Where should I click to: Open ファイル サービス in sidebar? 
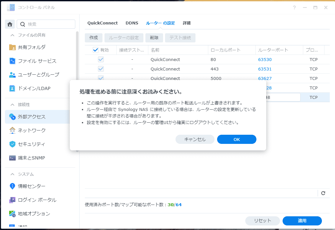[x=40, y=61]
